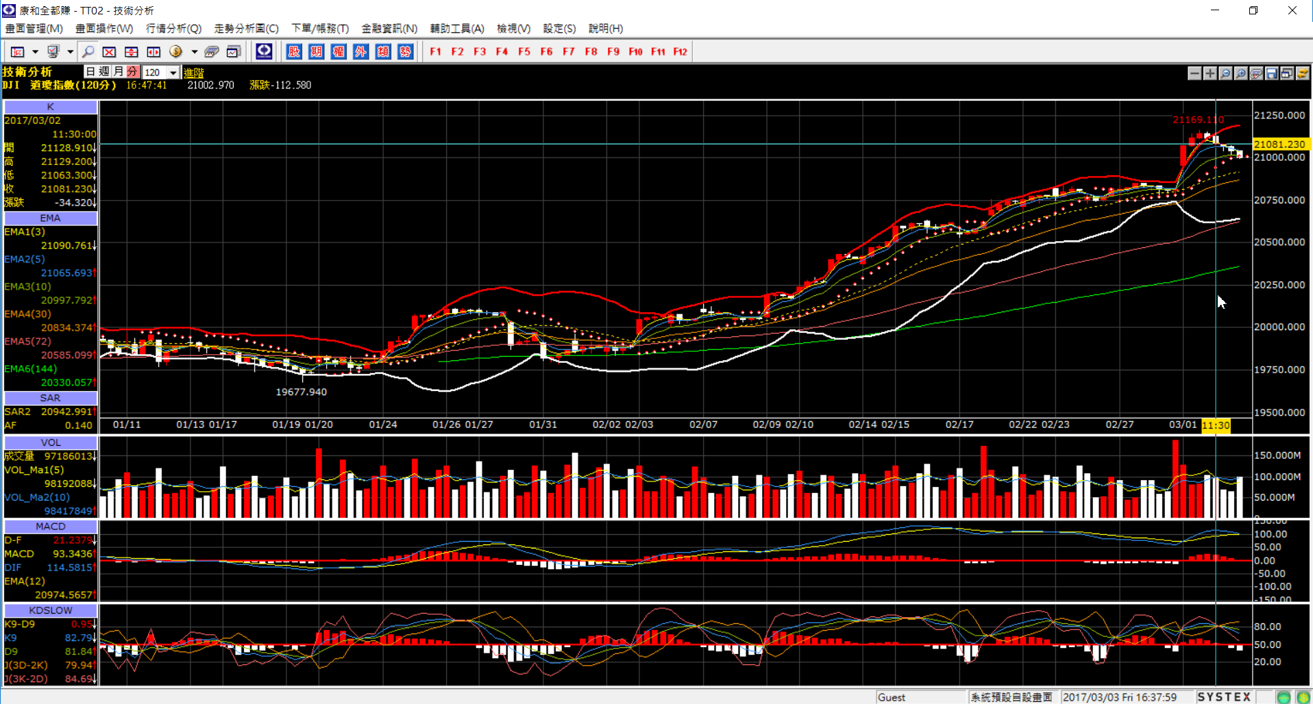The image size is (1313, 704).
Task: Expand dropdown arrow beside gold coin icon
Action: click(195, 51)
